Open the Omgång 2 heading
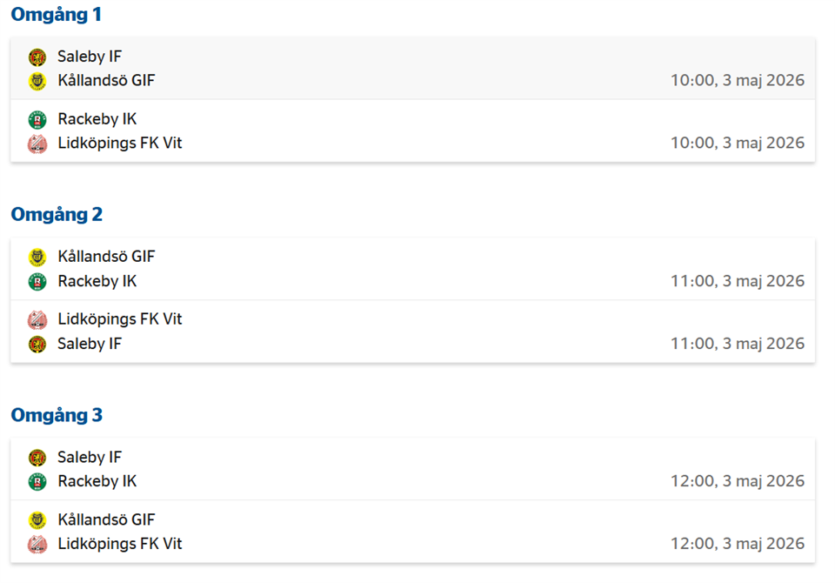Viewport: 835px width, 583px height. coord(57,214)
